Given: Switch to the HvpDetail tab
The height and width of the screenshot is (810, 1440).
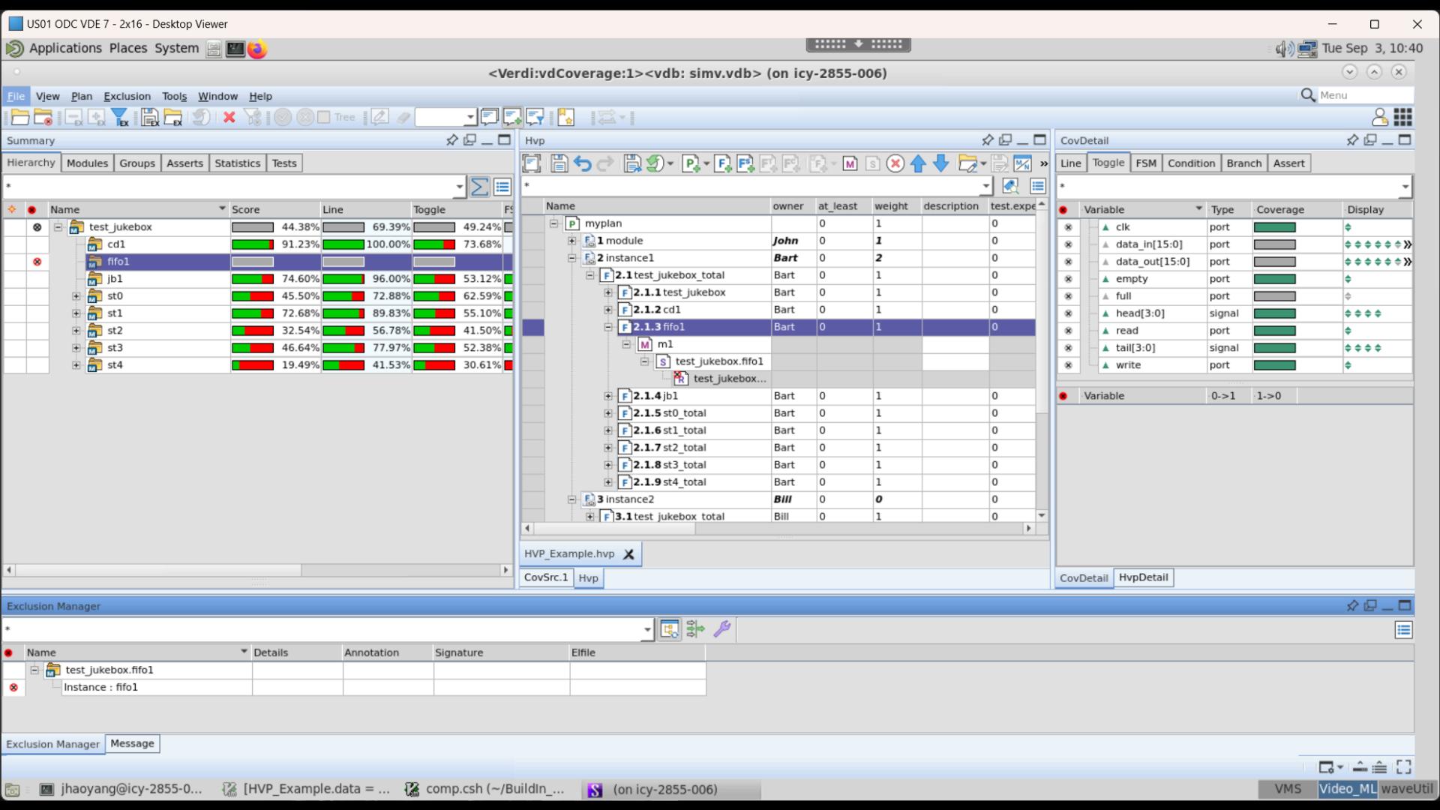Looking at the screenshot, I should coord(1142,577).
